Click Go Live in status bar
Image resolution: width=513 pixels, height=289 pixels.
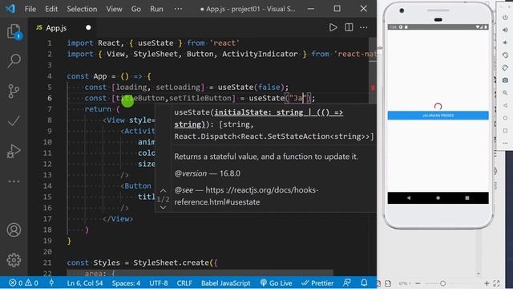(276, 283)
